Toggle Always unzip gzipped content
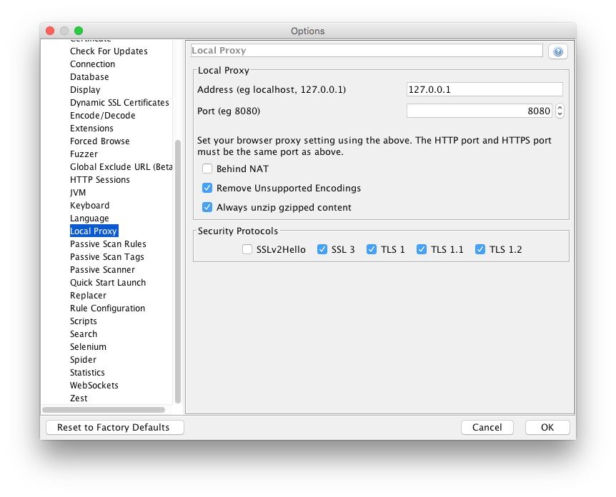Screen dimensions: 616x497 [207, 207]
